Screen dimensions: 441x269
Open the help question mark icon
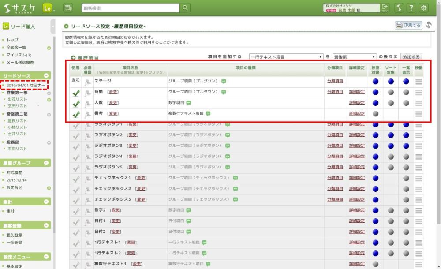[411, 7]
